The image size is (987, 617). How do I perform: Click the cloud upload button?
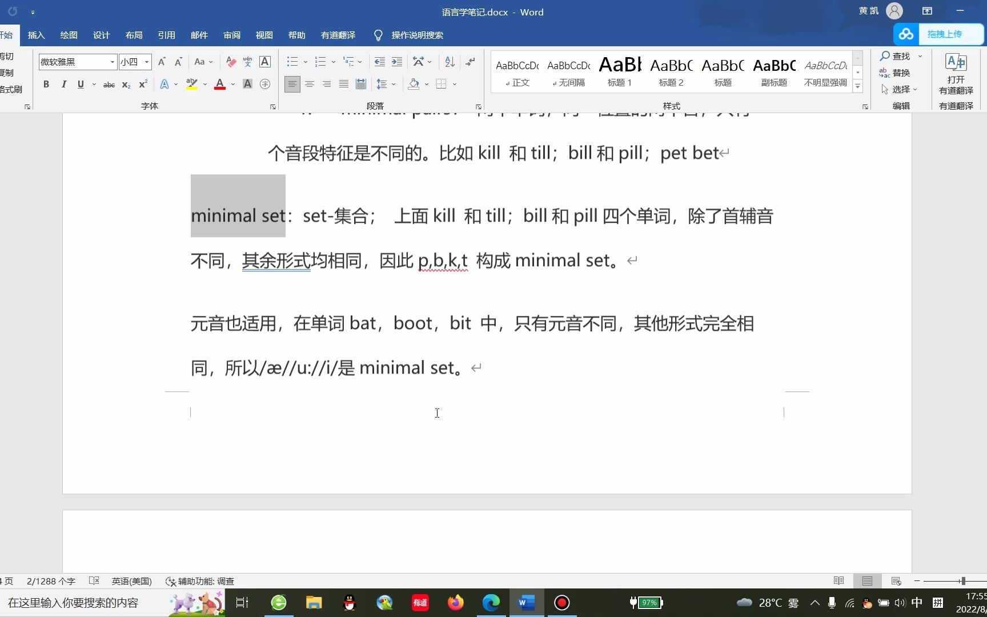(938, 34)
